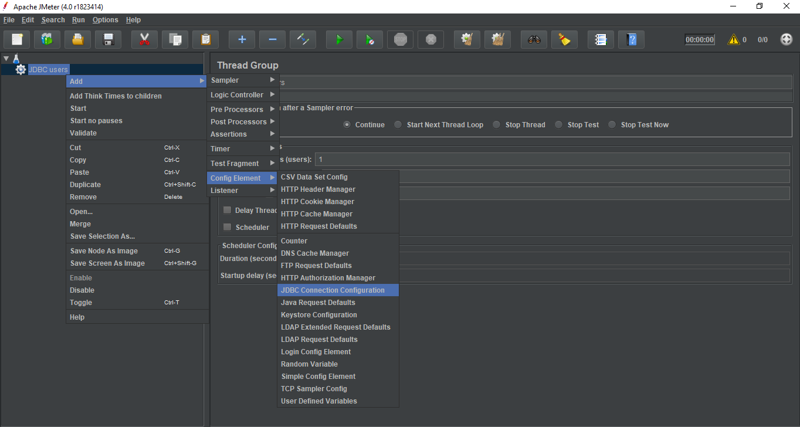Click the Function Helper list icon
This screenshot has width=800, height=427.
click(x=601, y=40)
